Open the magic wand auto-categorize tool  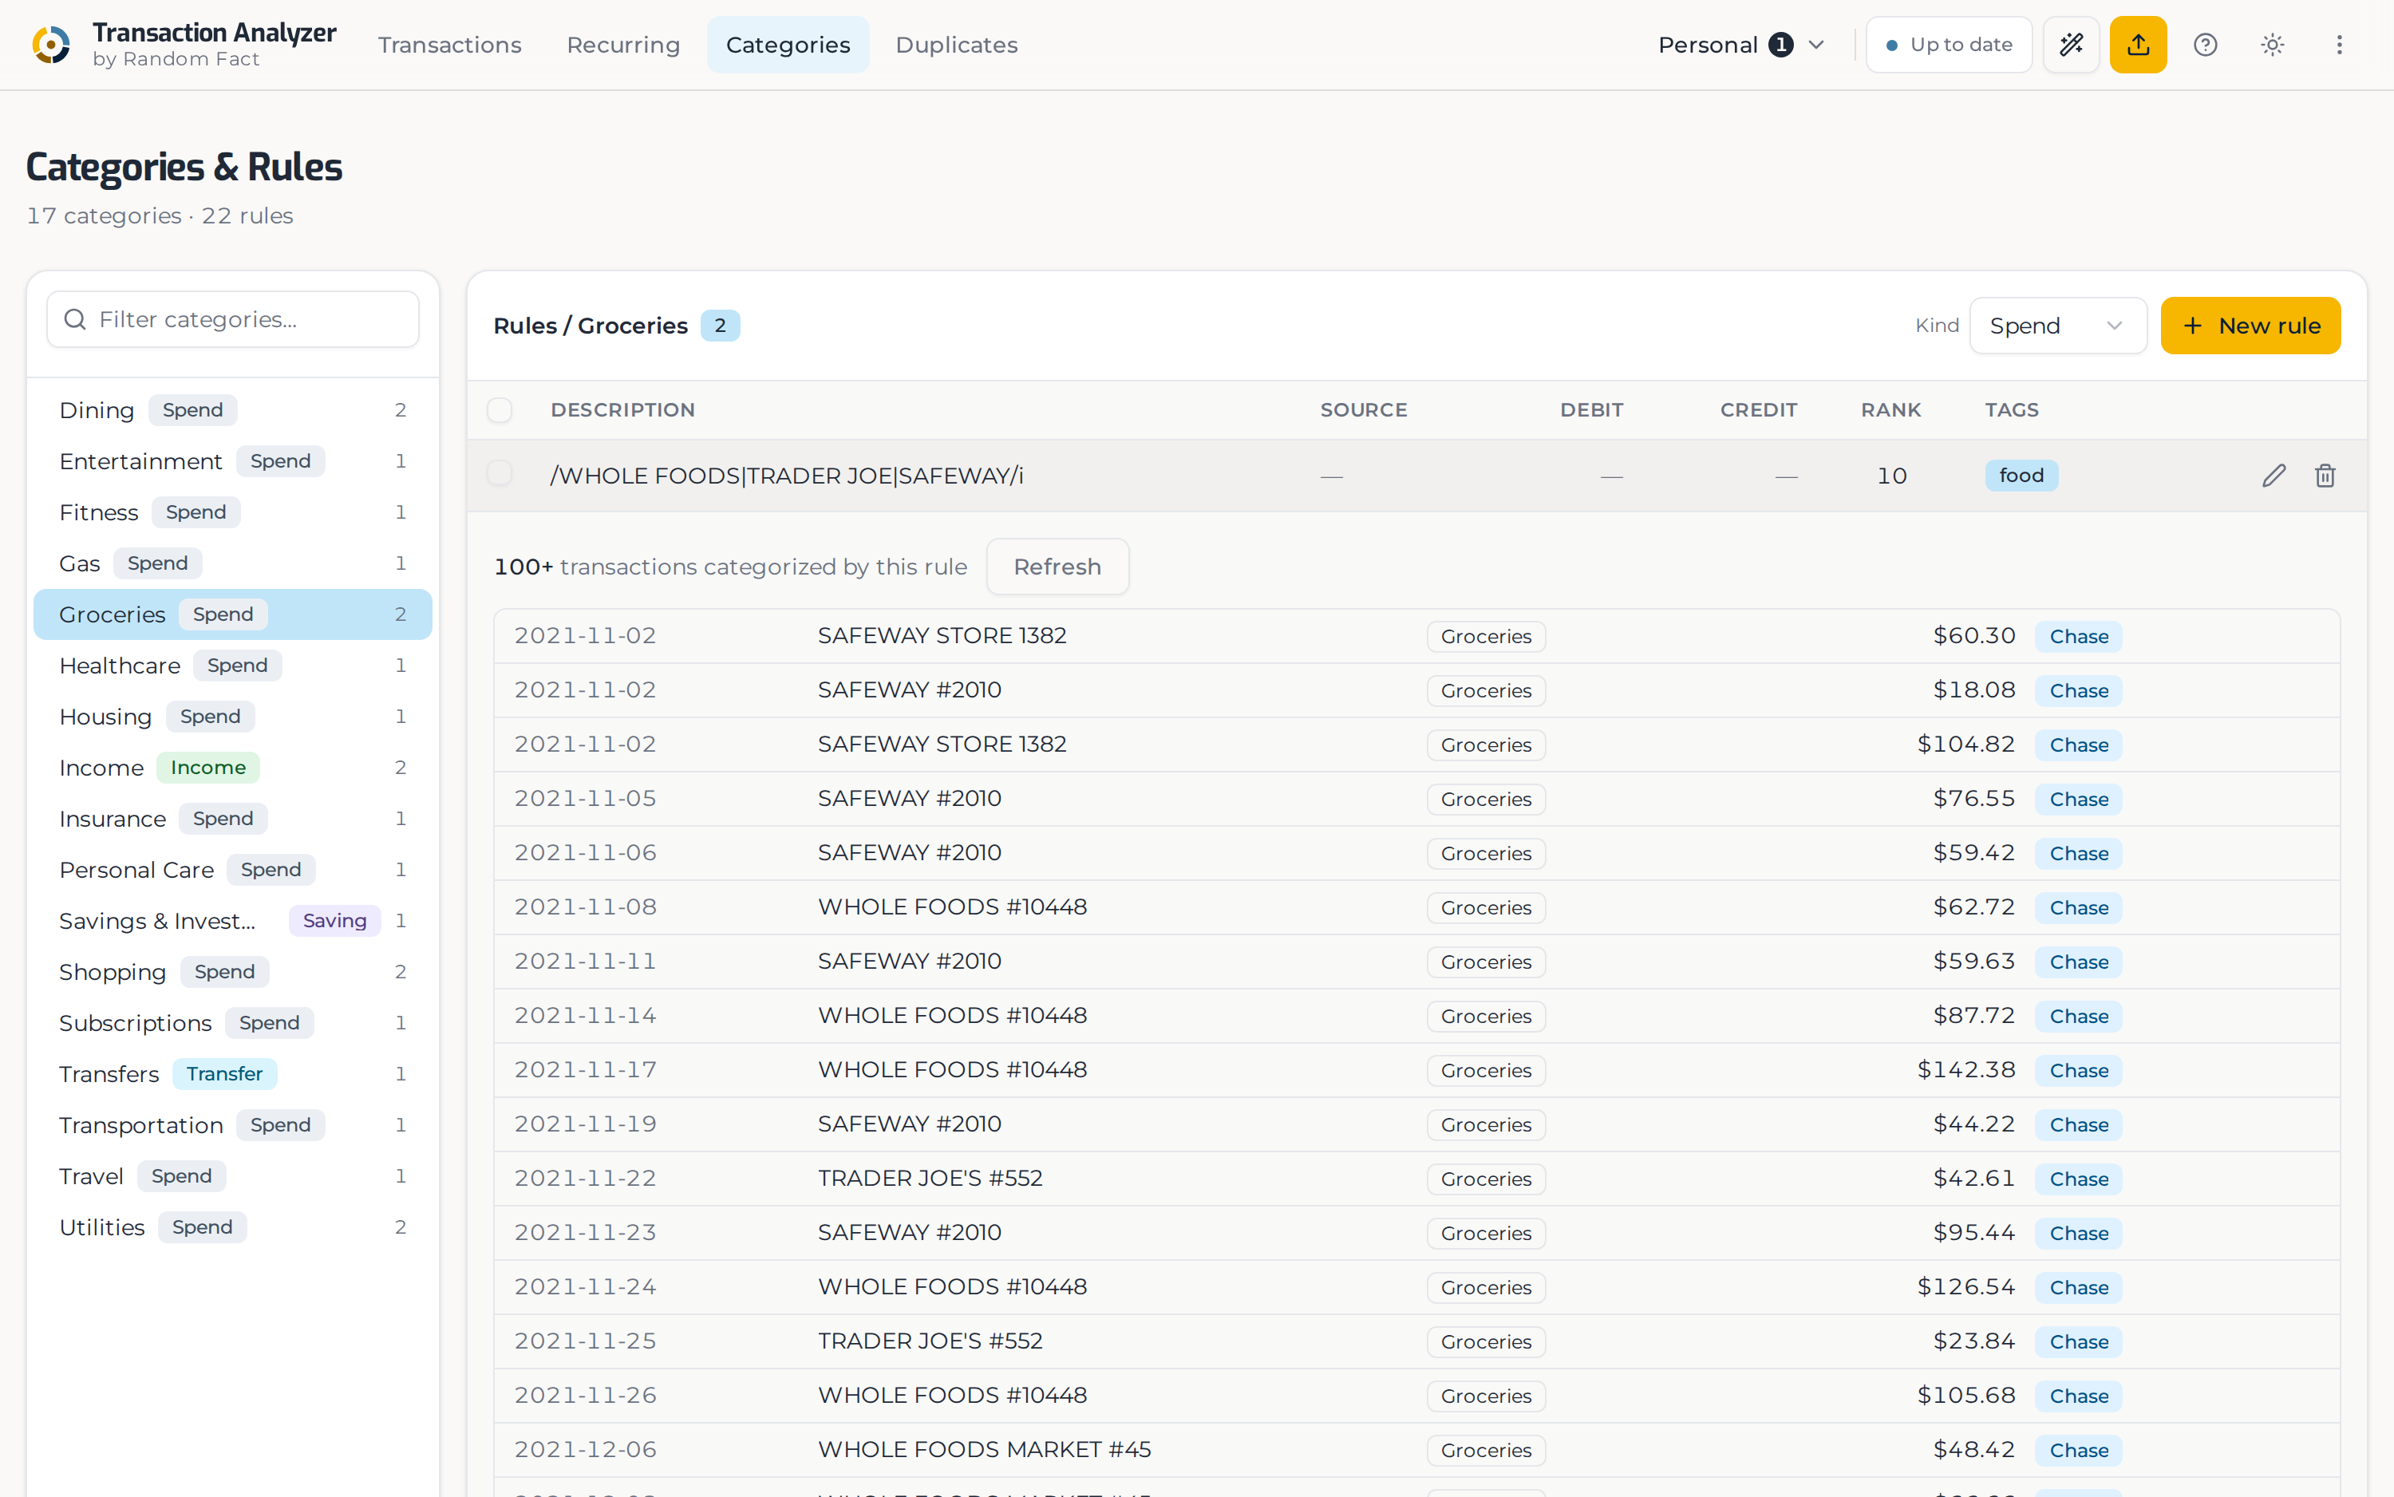point(2072,45)
